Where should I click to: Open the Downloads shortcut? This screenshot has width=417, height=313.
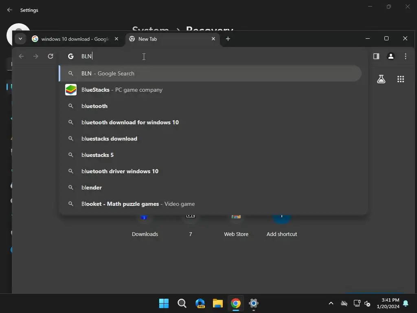[x=145, y=226]
